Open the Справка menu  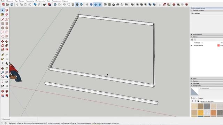[x=65, y=1]
